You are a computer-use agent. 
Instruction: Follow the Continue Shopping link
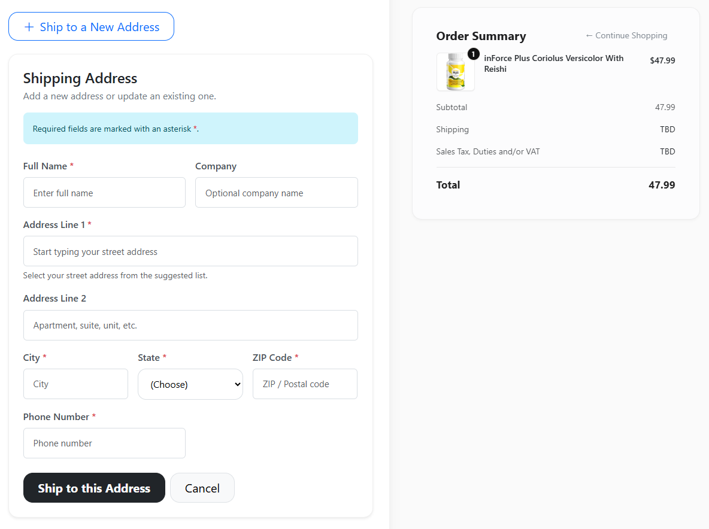pos(626,35)
